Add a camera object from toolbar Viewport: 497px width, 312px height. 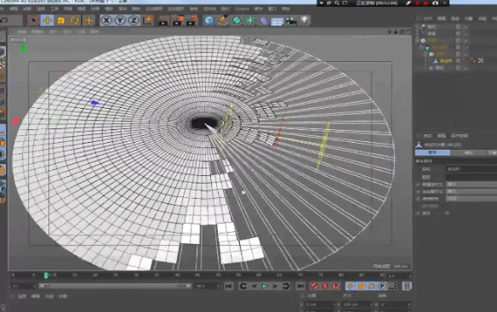click(x=291, y=21)
